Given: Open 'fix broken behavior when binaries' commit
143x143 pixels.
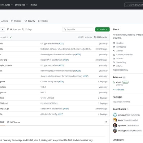Looking at the screenshot, I should click(66, 49).
